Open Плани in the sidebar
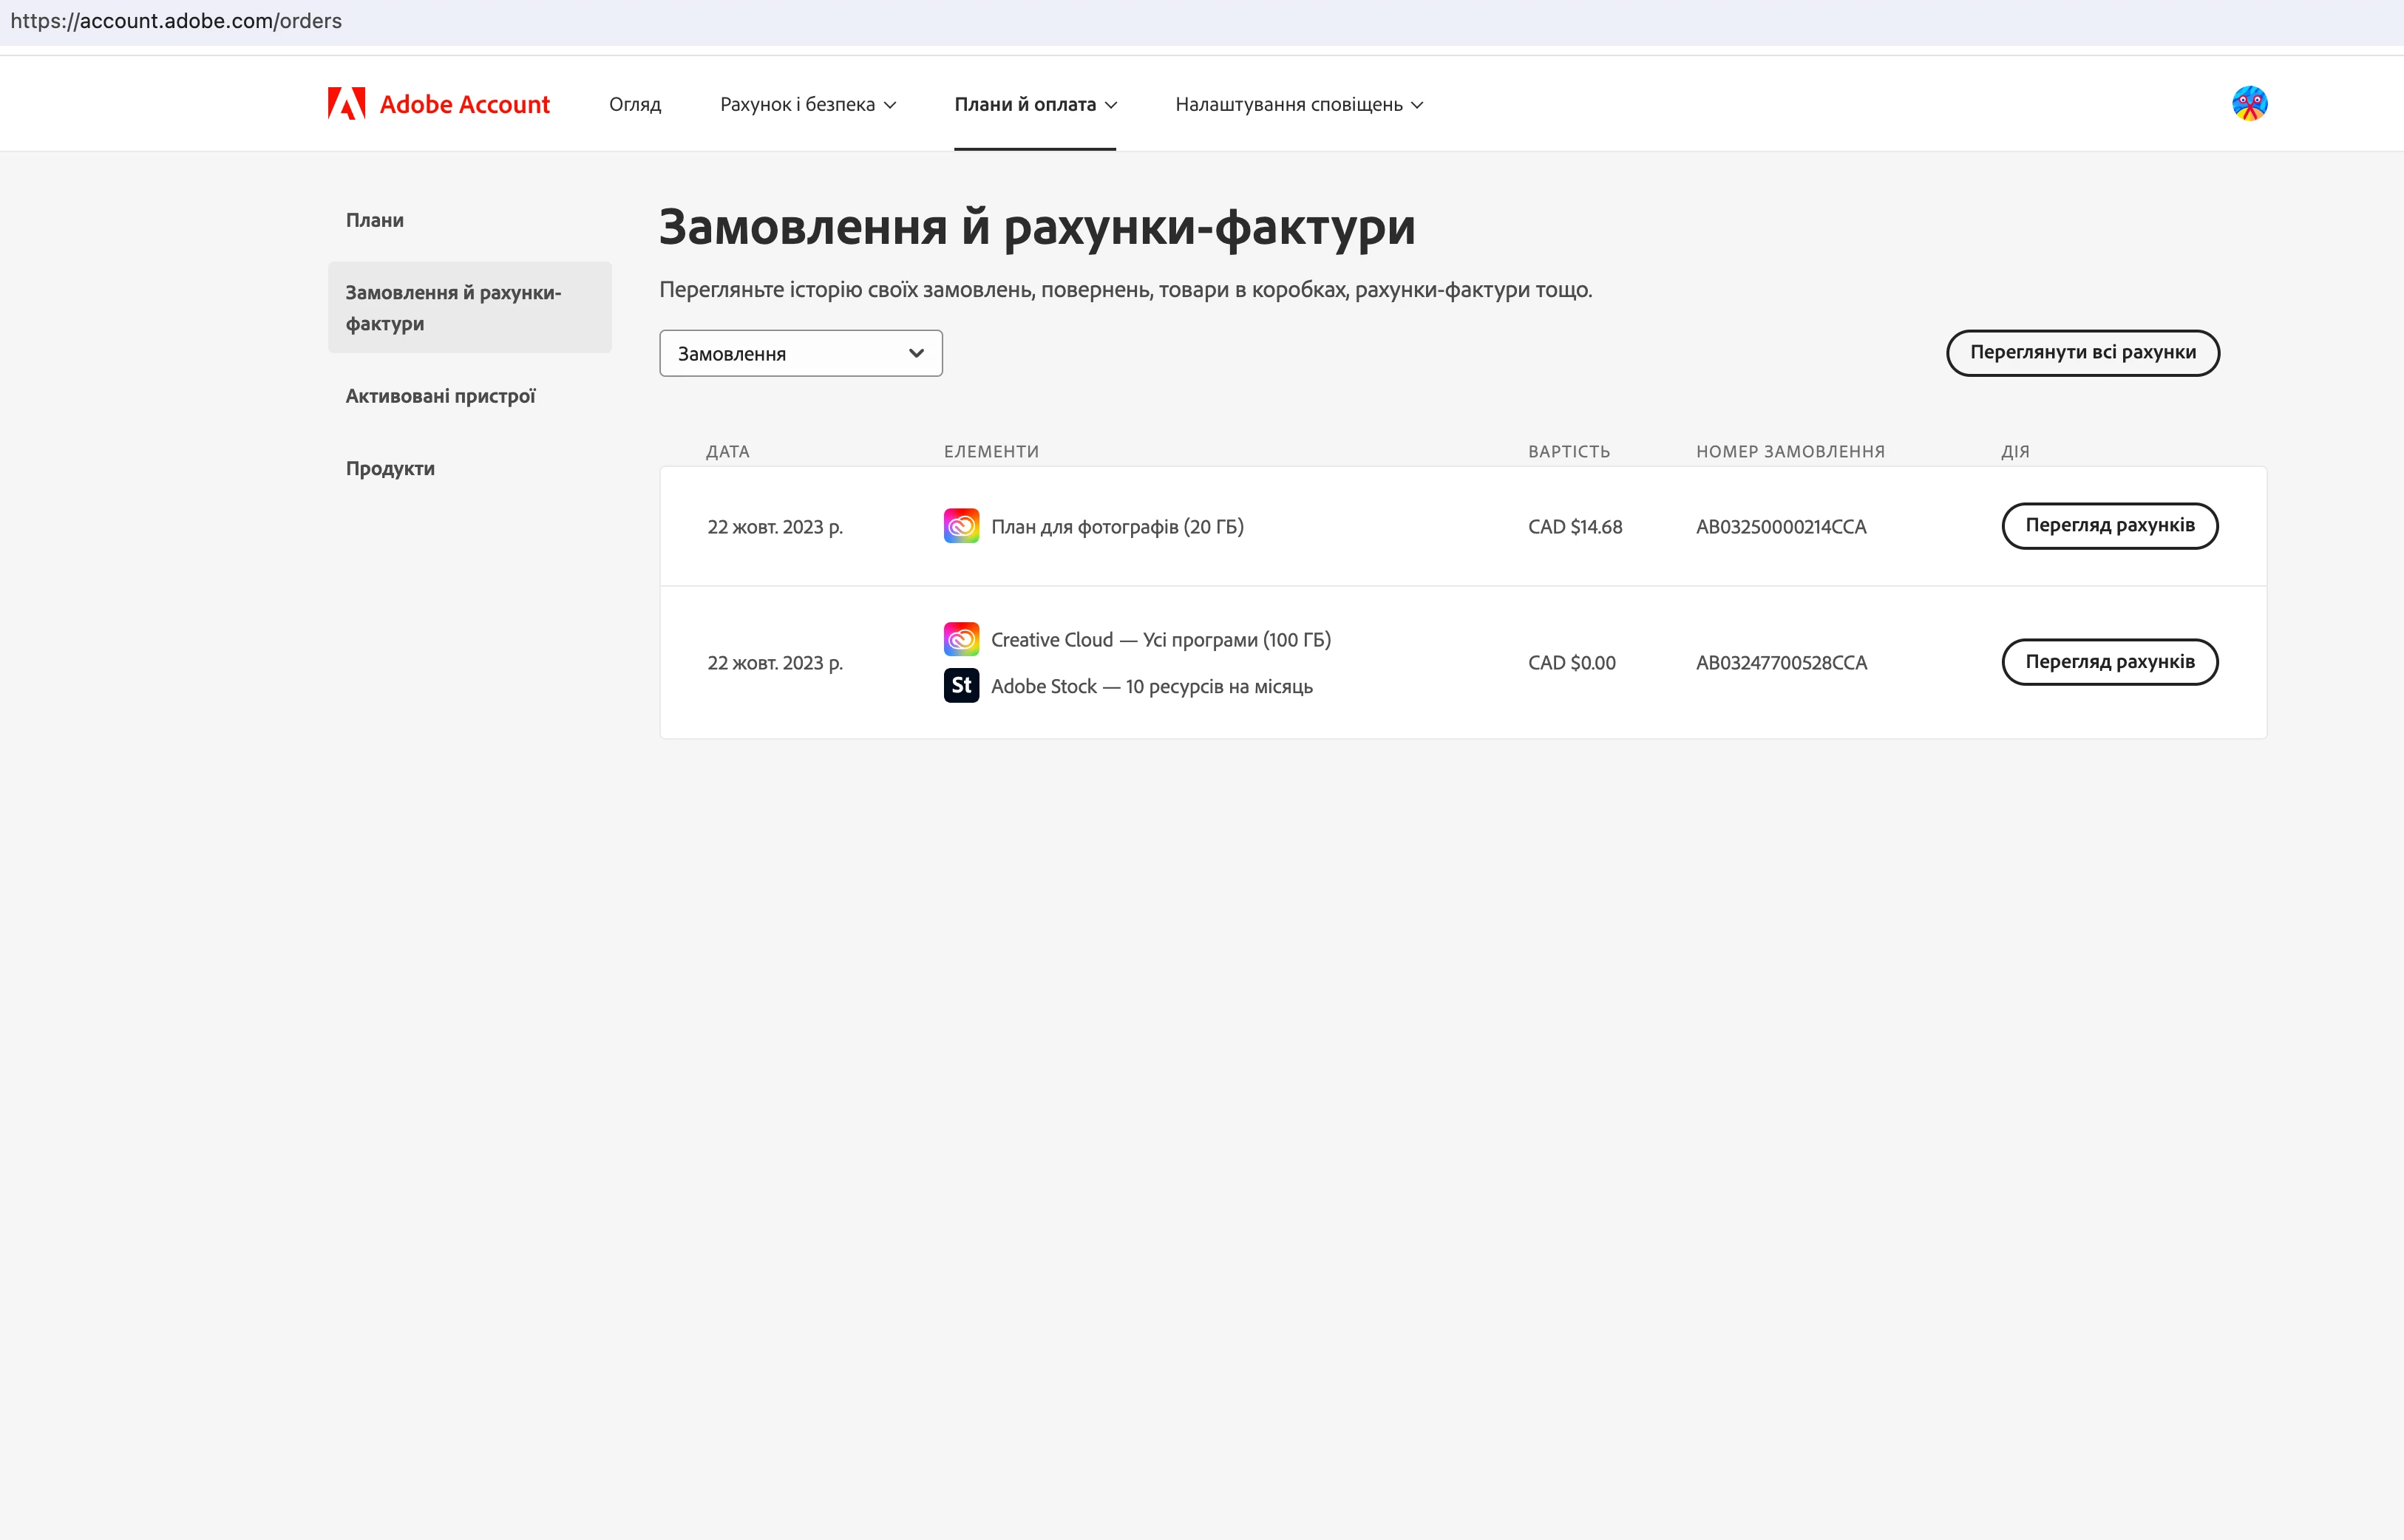Viewport: 2404px width, 1540px height. point(375,220)
